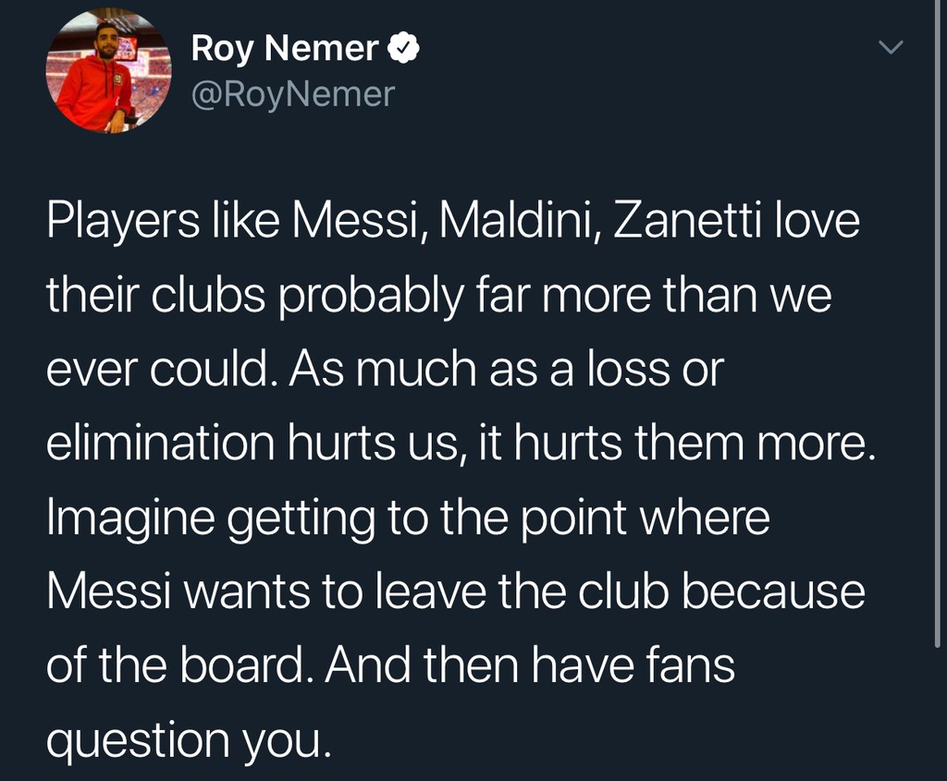Open Roy Nemer's profile picture
The width and height of the screenshot is (947, 781).
coord(109,70)
